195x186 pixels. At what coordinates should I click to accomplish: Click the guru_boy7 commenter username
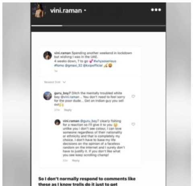click(x=62, y=93)
